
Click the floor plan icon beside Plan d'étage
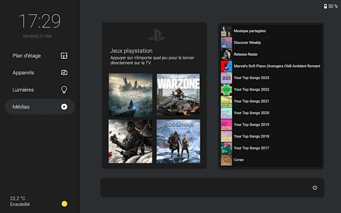tap(64, 56)
